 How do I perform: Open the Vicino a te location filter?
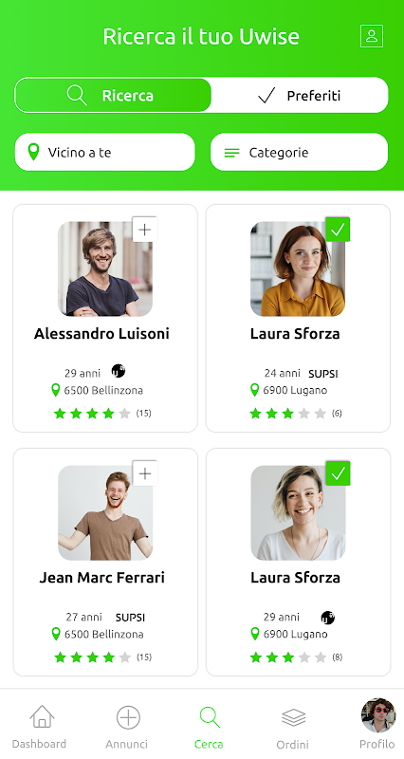105,152
